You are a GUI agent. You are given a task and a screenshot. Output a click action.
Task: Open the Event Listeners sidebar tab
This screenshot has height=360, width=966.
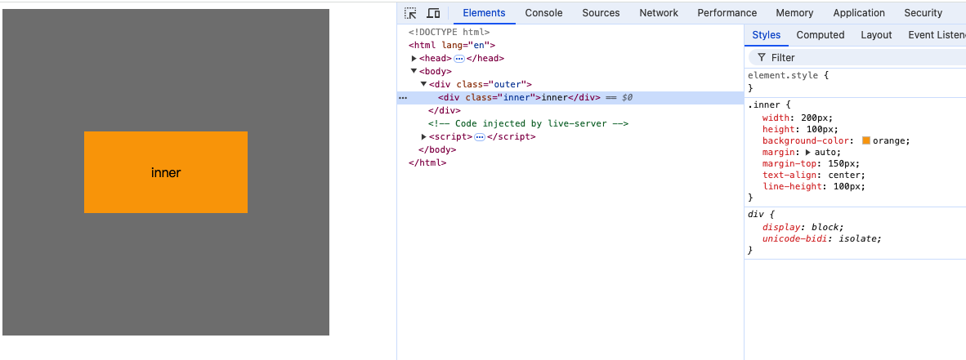pyautogui.click(x=937, y=35)
